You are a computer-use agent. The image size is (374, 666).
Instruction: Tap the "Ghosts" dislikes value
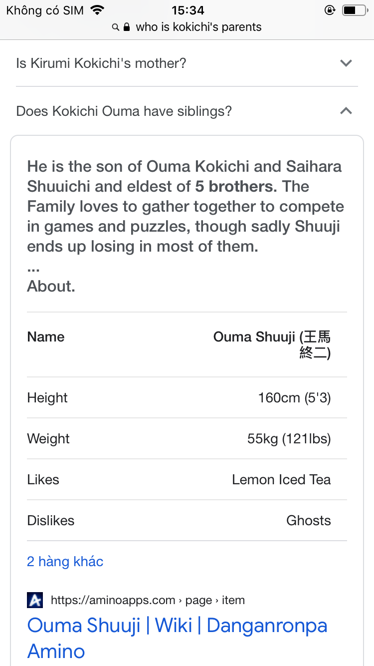[x=308, y=520]
